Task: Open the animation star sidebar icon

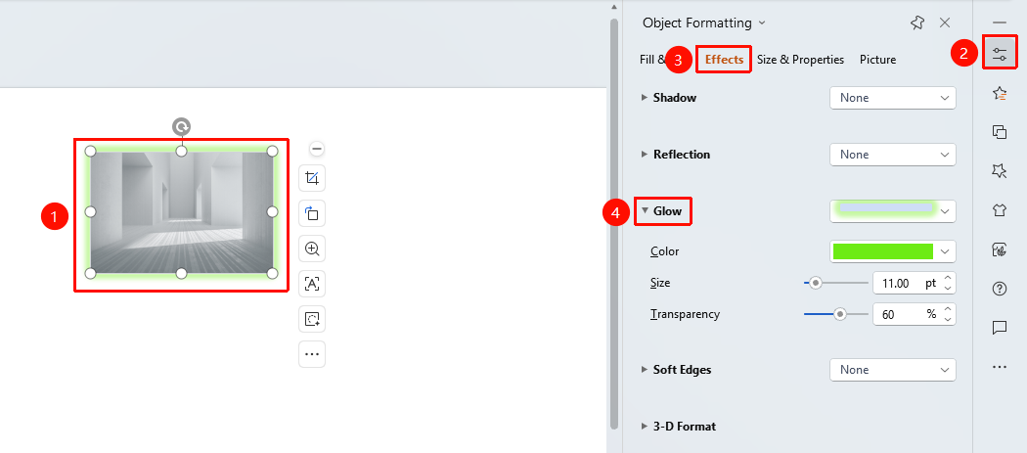Action: pyautogui.click(x=1000, y=93)
